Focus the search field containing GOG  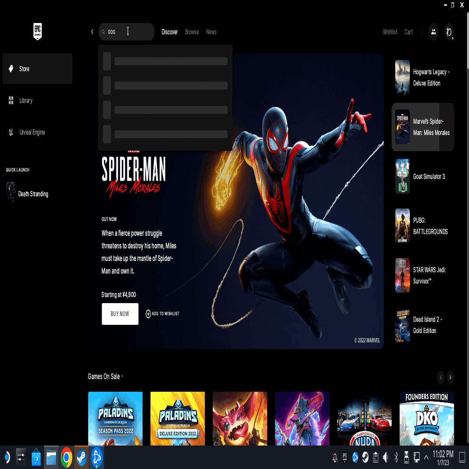pyautogui.click(x=126, y=32)
